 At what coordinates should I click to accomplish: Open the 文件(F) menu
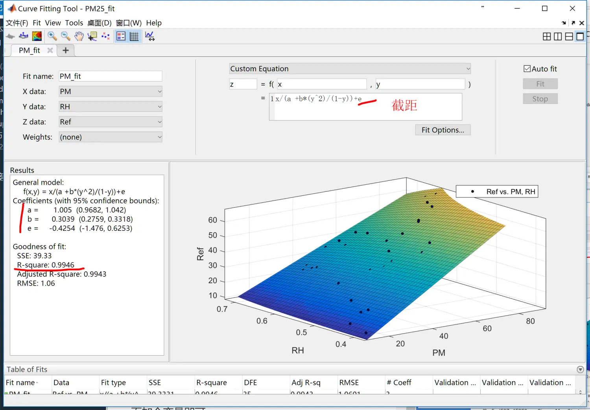17,23
